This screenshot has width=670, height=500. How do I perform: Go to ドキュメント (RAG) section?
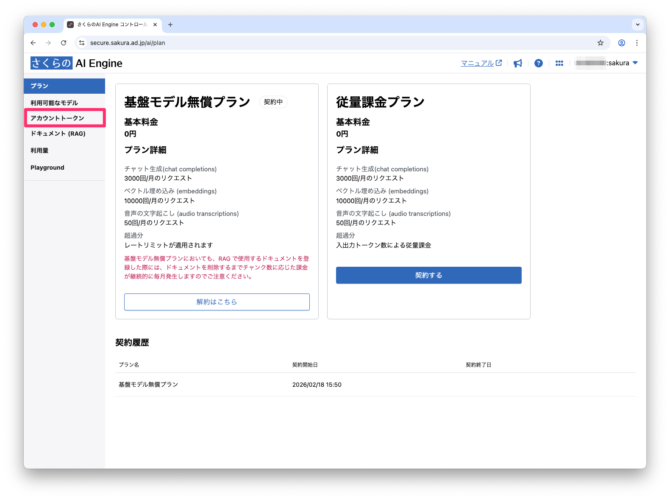click(x=58, y=134)
